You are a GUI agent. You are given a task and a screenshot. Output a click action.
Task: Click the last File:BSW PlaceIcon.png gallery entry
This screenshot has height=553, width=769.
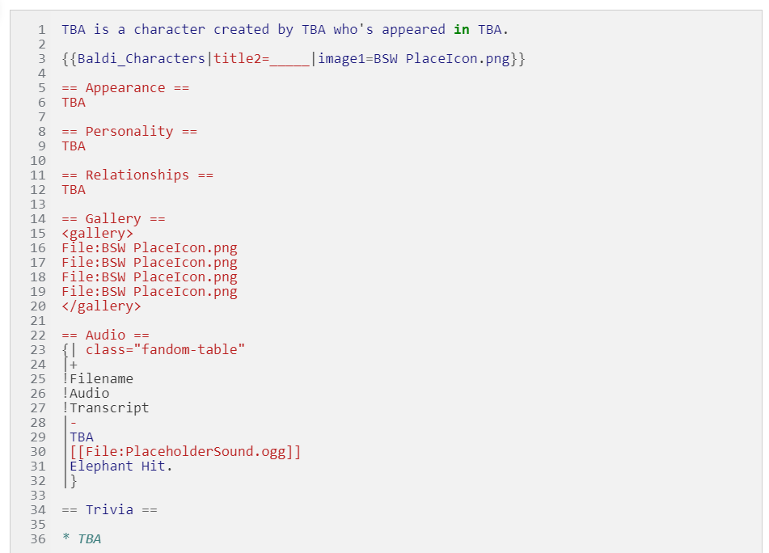click(x=150, y=292)
